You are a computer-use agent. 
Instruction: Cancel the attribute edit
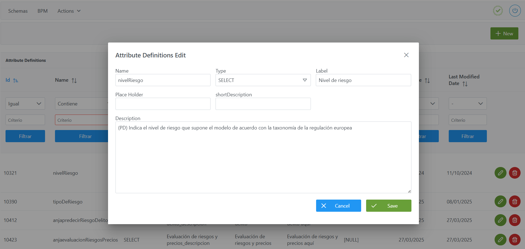[338, 206]
